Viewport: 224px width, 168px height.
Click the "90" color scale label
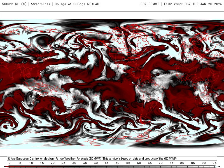pos(204,163)
